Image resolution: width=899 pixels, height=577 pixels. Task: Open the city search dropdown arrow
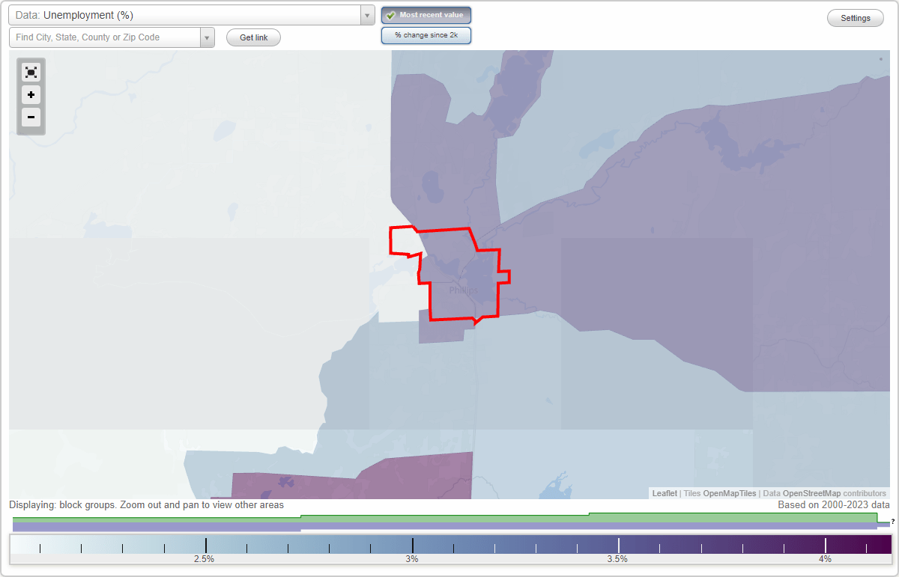tap(207, 37)
